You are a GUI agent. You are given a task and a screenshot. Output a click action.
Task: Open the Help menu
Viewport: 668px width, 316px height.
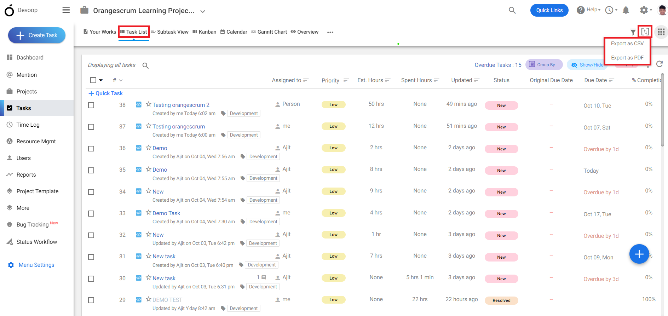point(588,10)
